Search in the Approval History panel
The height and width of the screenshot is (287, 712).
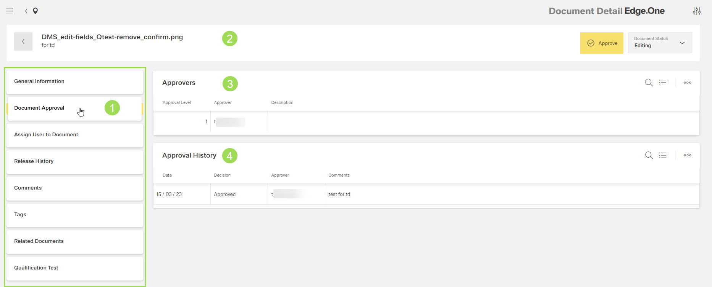click(649, 155)
